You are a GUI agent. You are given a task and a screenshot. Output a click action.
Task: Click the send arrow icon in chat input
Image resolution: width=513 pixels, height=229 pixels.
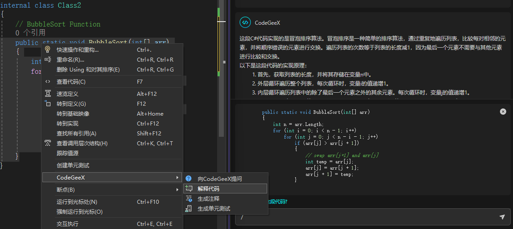tap(502, 217)
